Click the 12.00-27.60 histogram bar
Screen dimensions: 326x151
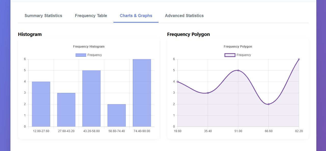click(x=41, y=104)
